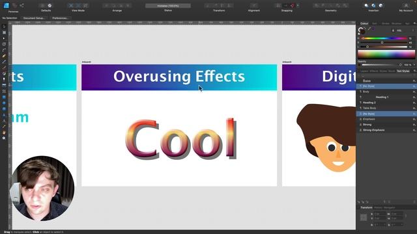This screenshot has height=234, width=417.
Task: Select the Ellipse shape tool
Action: pos(4,103)
